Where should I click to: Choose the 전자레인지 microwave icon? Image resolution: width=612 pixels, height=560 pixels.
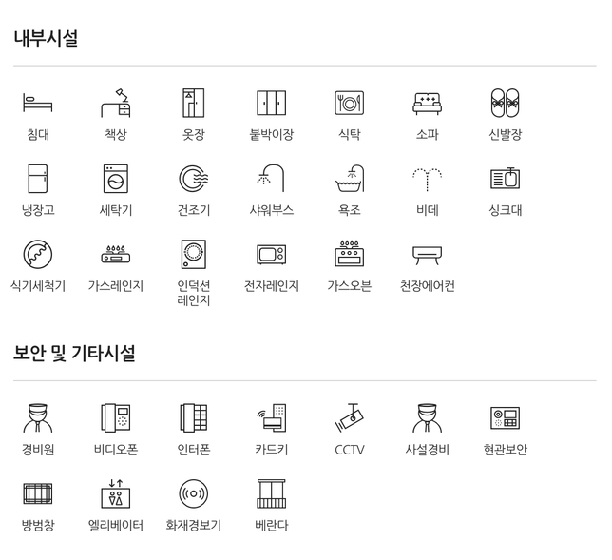click(272, 254)
